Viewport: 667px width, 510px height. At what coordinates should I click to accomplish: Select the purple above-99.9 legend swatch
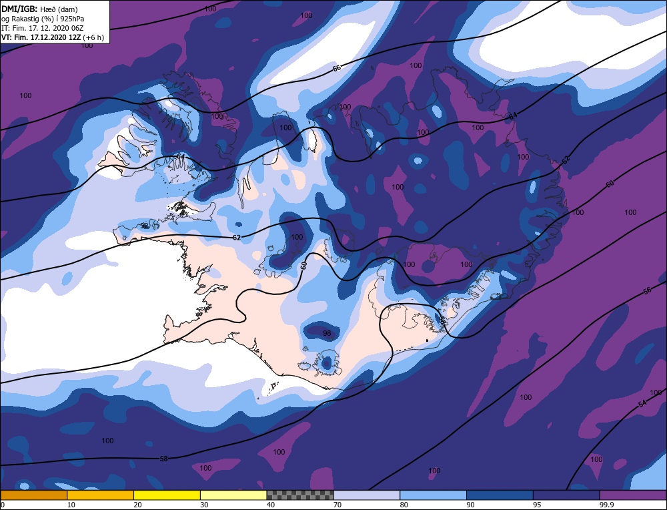pos(633,495)
